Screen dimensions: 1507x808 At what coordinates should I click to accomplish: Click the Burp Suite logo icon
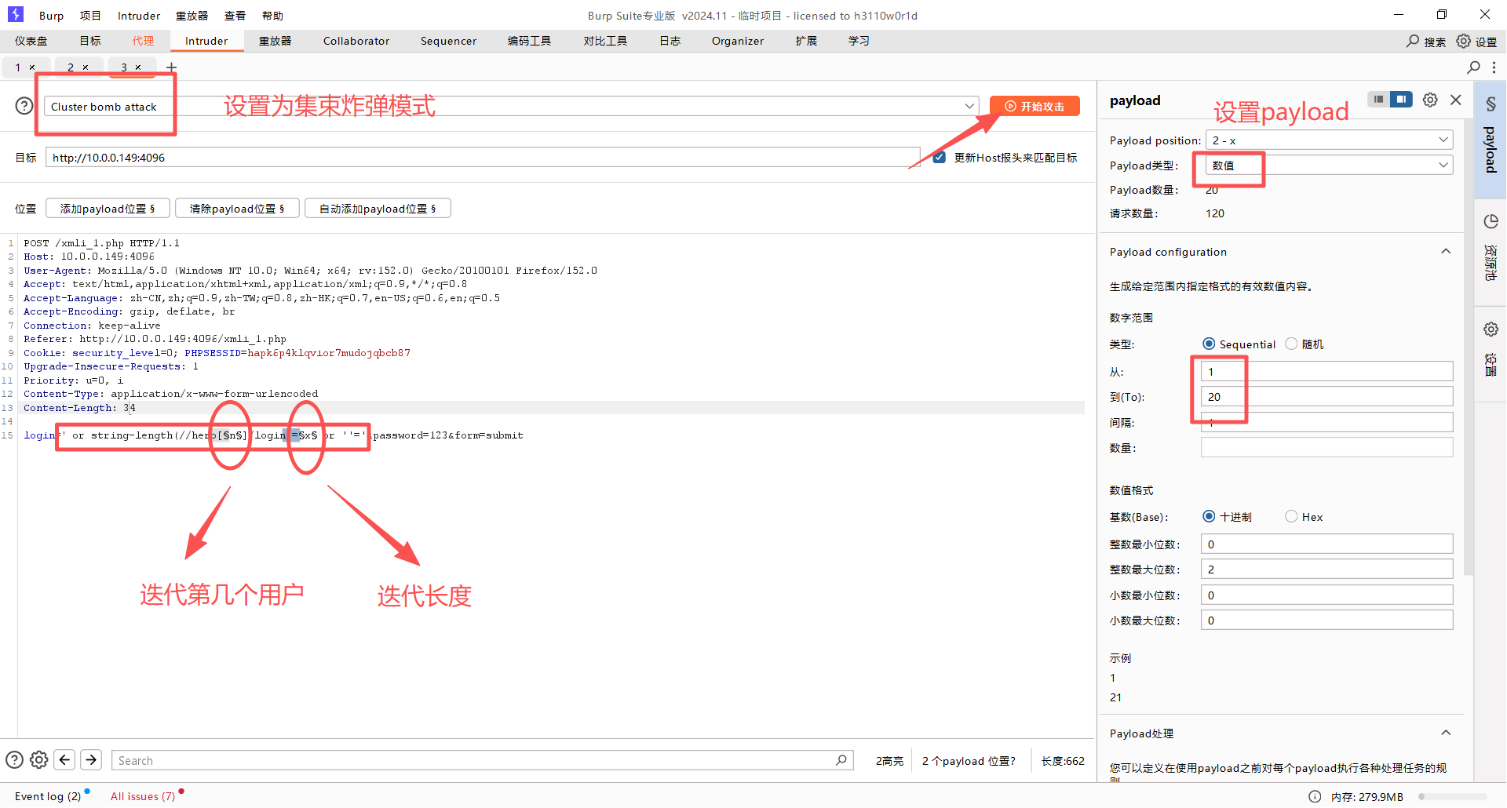(15, 14)
